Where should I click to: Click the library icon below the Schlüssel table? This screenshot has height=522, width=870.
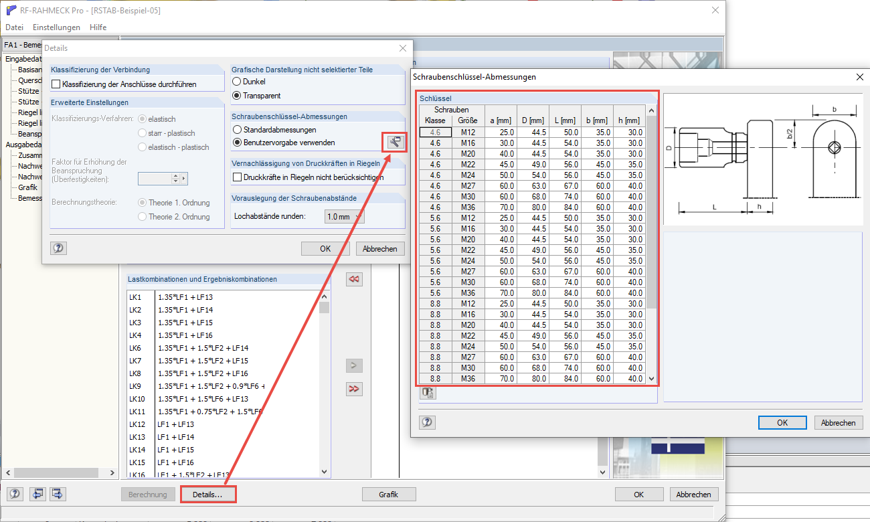(427, 393)
